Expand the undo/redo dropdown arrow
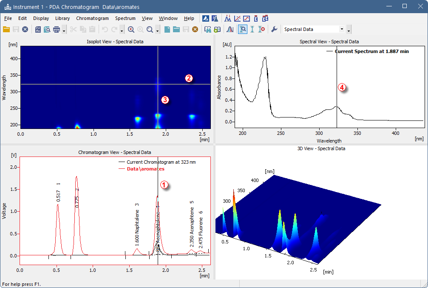Image resolution: width=428 pixels, height=288 pixels. point(122,30)
